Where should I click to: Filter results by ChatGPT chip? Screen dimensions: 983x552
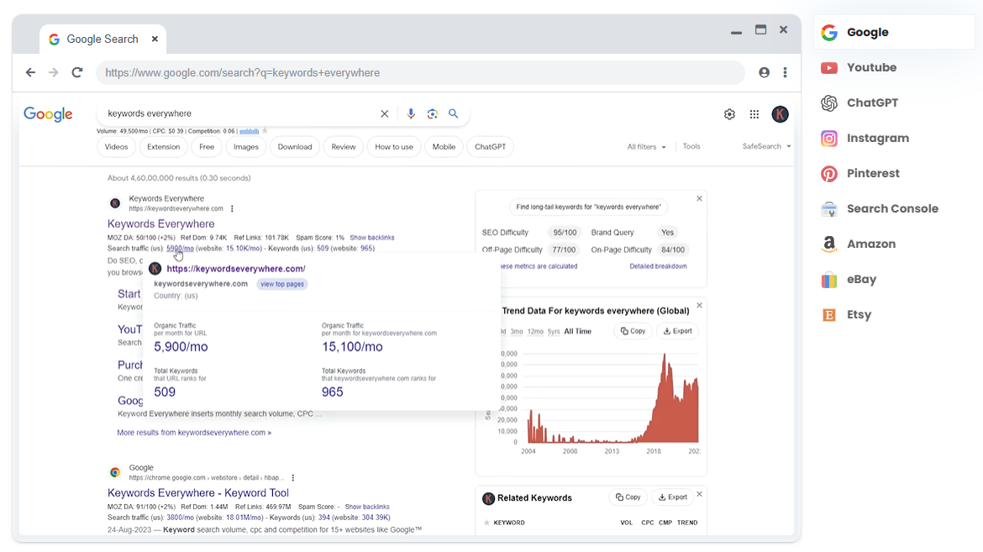pos(491,147)
